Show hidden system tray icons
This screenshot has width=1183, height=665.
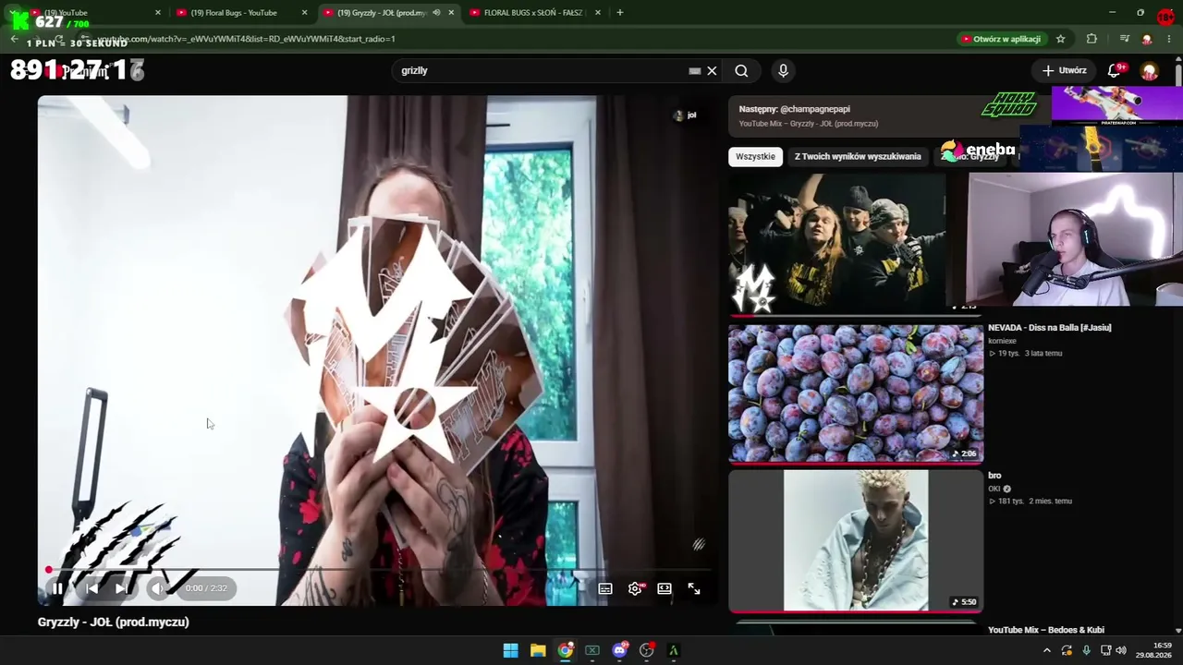[1047, 650]
